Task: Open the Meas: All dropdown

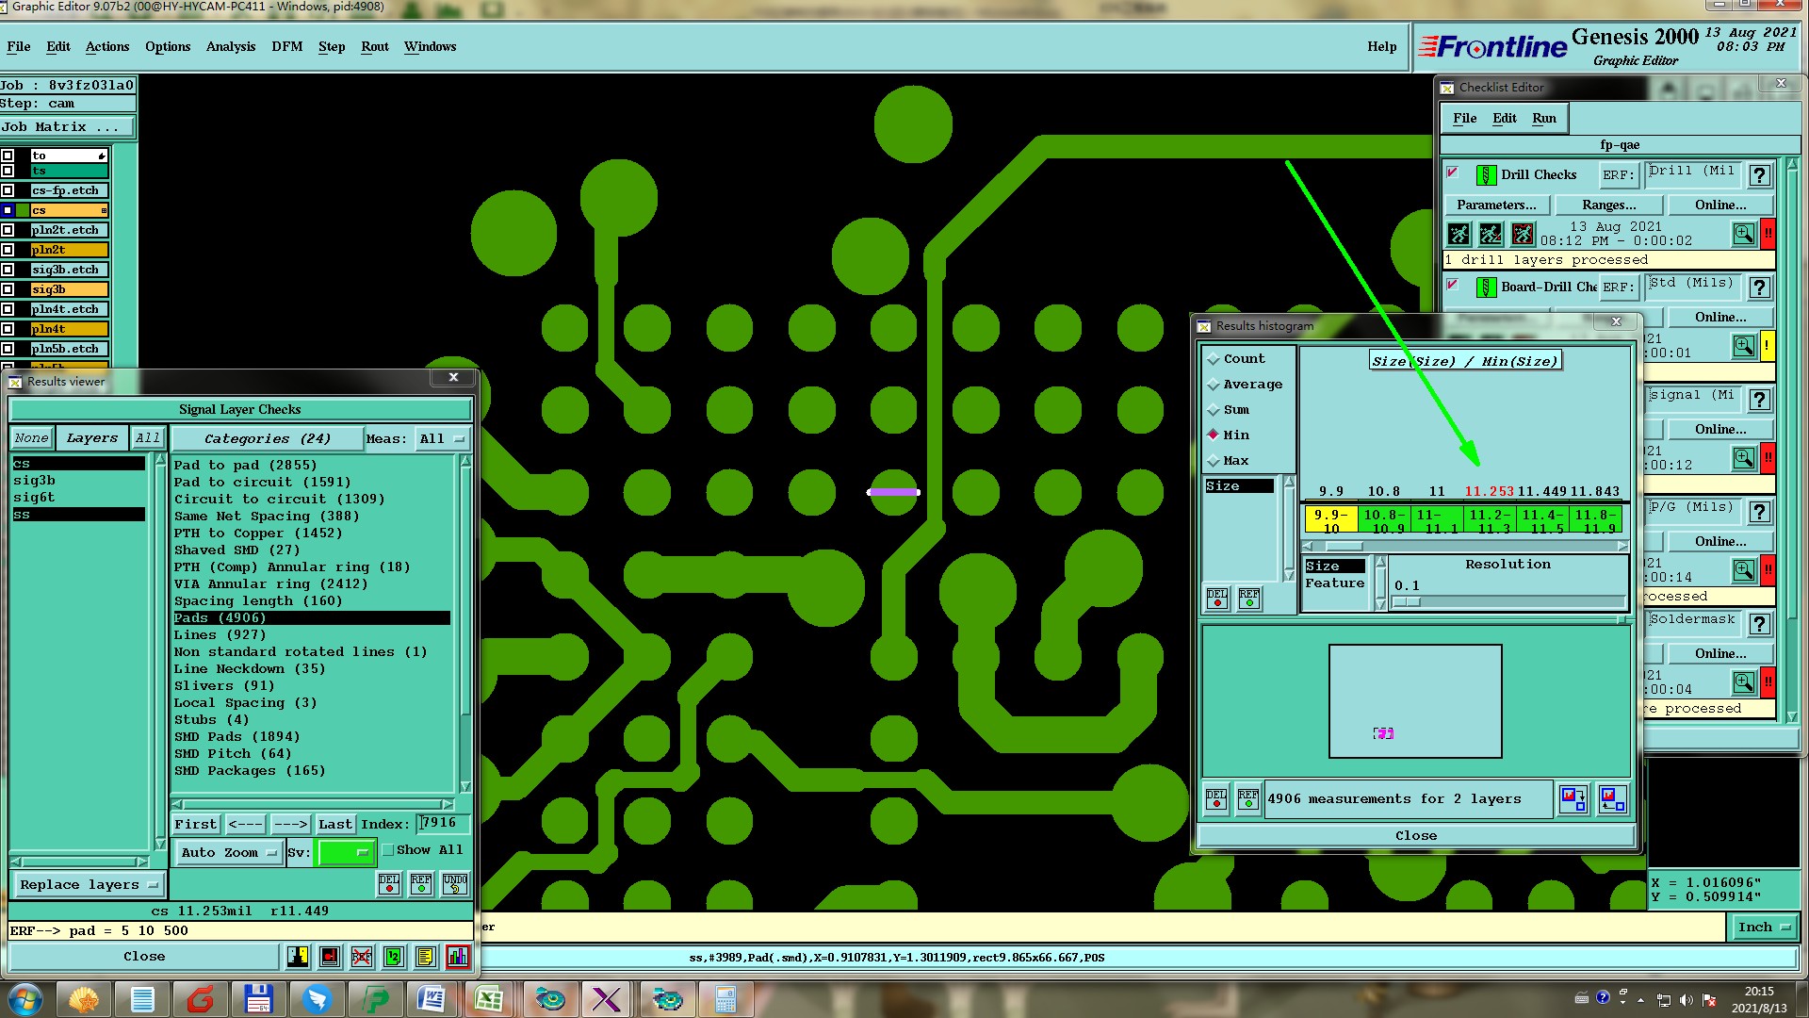Action: (x=442, y=439)
